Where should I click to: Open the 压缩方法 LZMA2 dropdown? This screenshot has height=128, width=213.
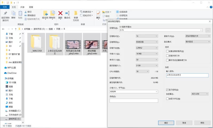tap(147, 48)
